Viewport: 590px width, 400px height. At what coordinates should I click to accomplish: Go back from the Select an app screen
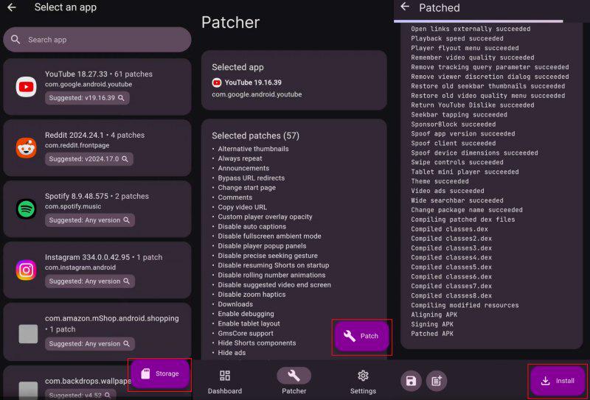pos(12,8)
